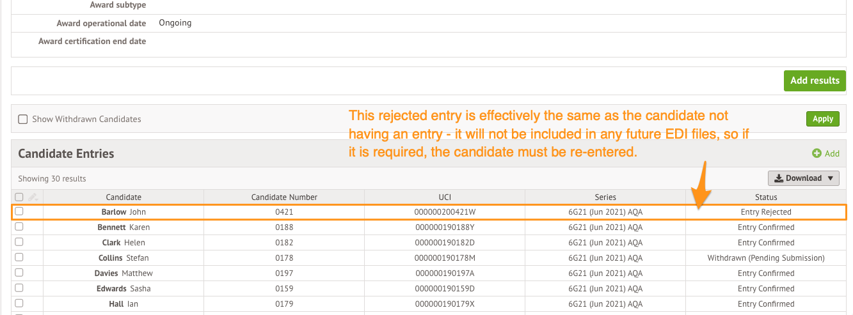Click the green Apply button
Viewport: 853px width, 315px height.
(823, 119)
